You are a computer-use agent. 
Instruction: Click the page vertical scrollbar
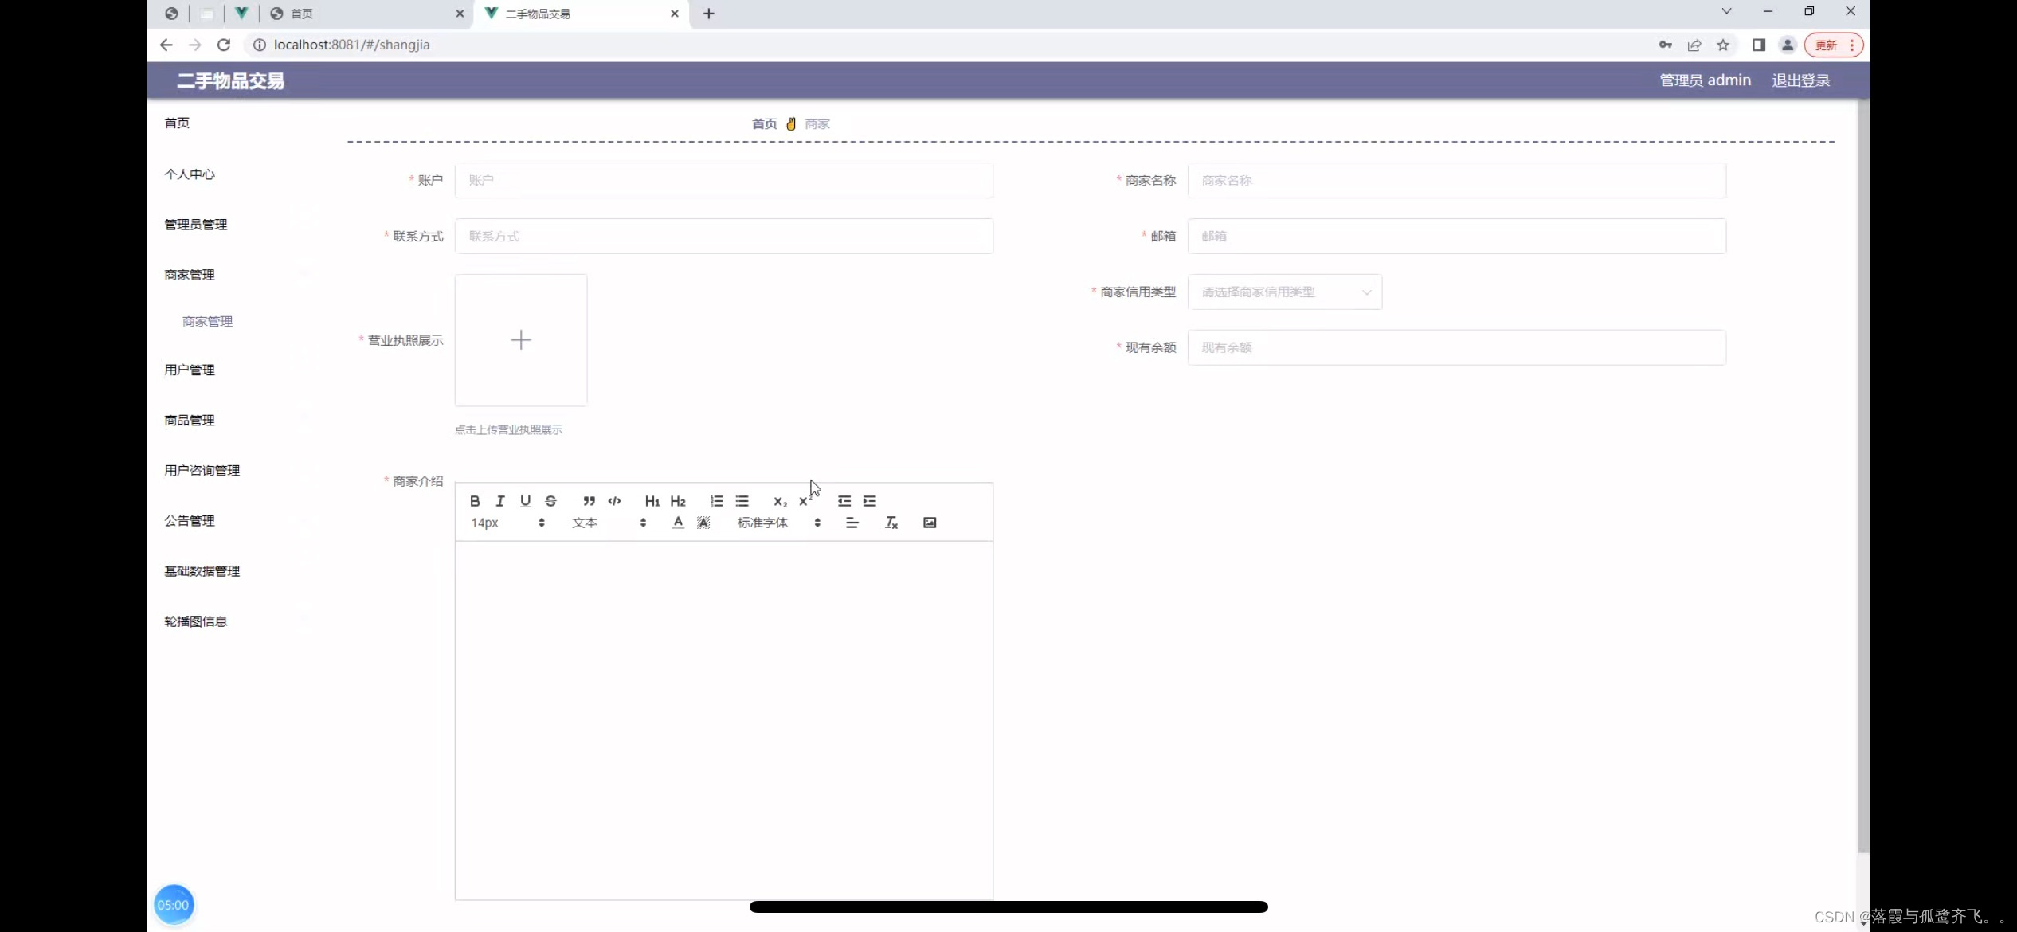pos(1862,476)
